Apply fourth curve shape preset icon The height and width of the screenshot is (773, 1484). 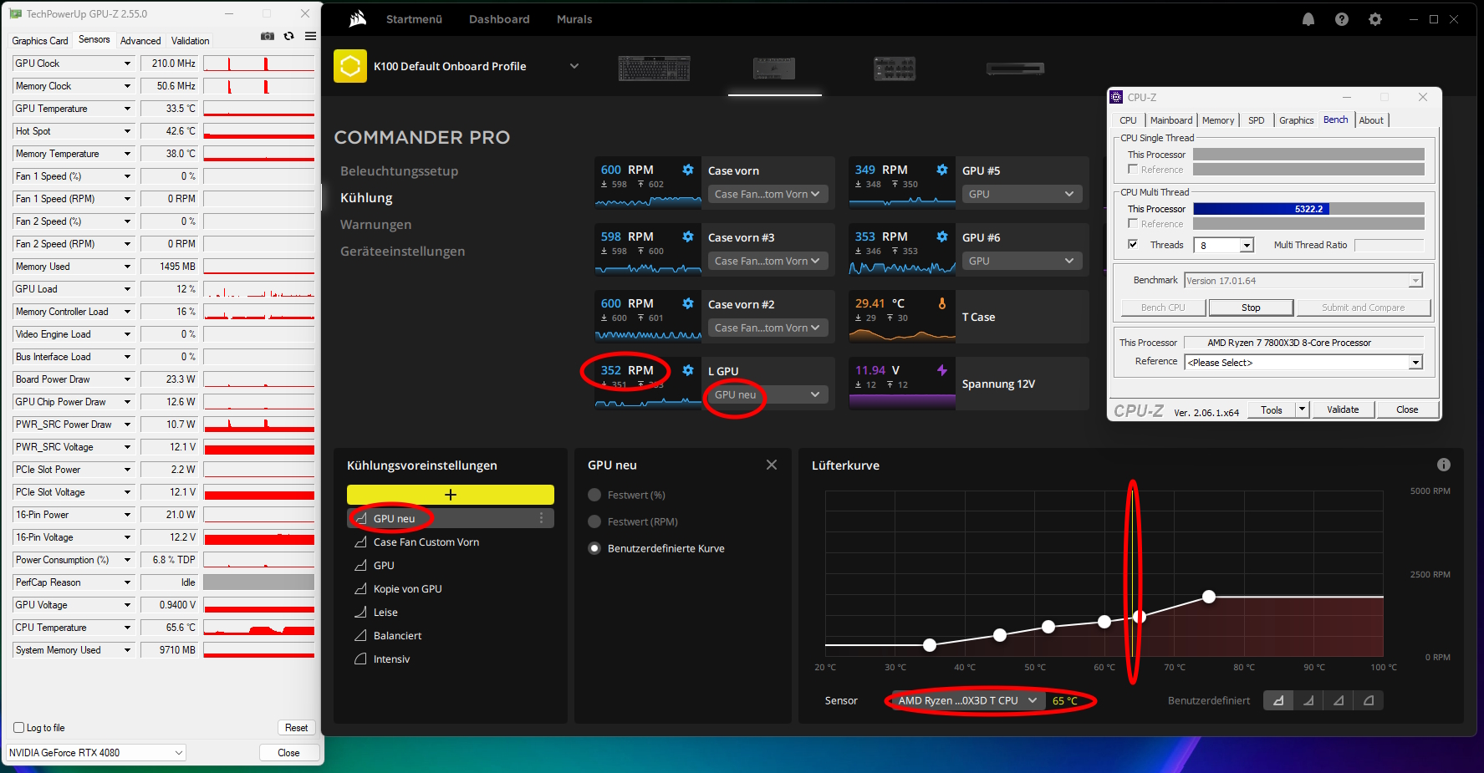(x=1369, y=700)
